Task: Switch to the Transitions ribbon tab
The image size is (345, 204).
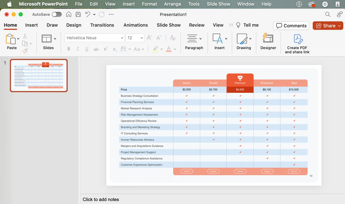Action: 102,25
